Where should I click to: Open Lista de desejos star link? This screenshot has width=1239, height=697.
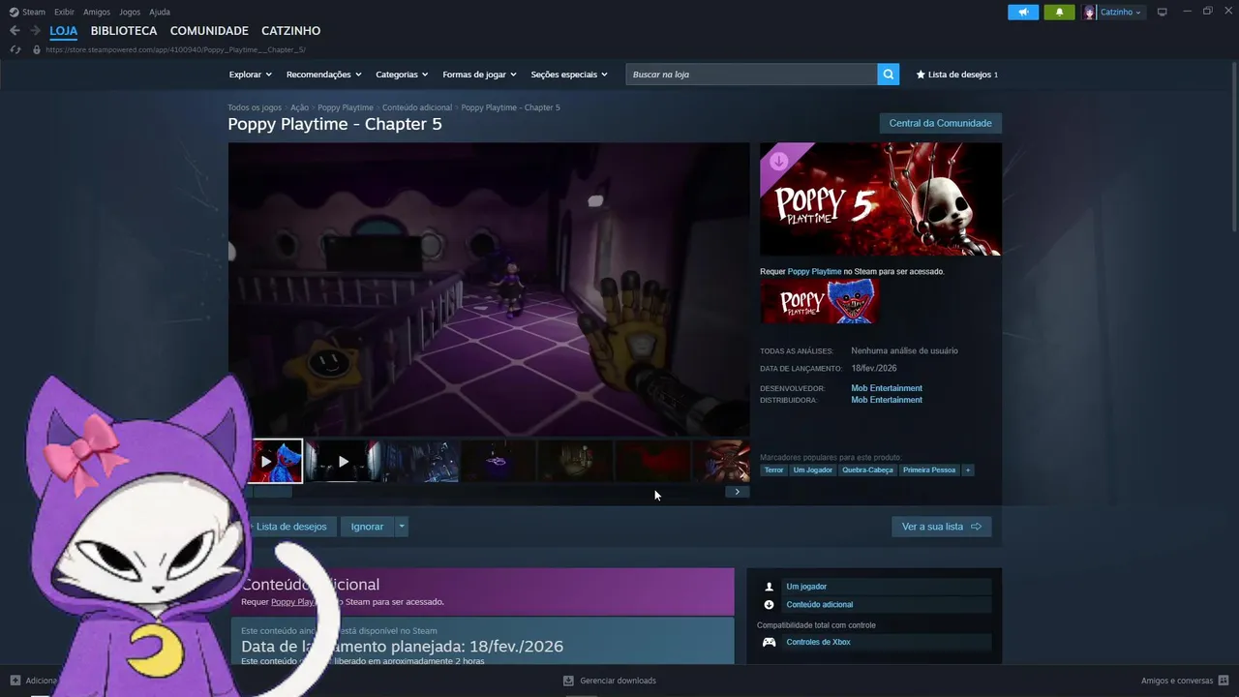click(x=956, y=75)
